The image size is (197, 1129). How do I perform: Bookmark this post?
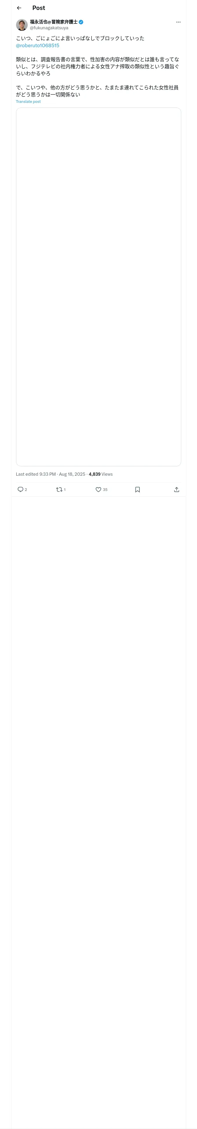click(x=137, y=489)
